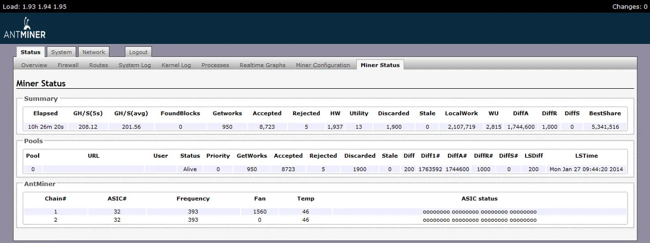Click the Pools section legend
Image resolution: width=650 pixels, height=243 pixels.
click(x=34, y=141)
